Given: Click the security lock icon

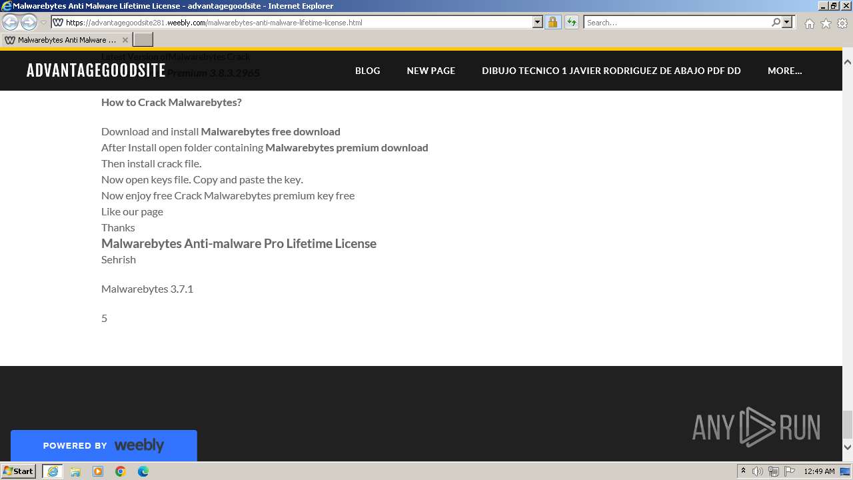Looking at the screenshot, I should (x=552, y=22).
